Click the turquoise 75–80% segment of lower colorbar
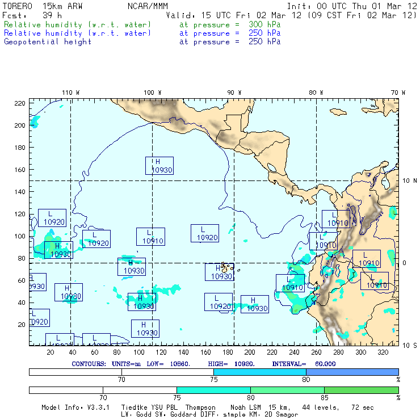The width and height of the screenshot is (420, 420). (x=213, y=390)
